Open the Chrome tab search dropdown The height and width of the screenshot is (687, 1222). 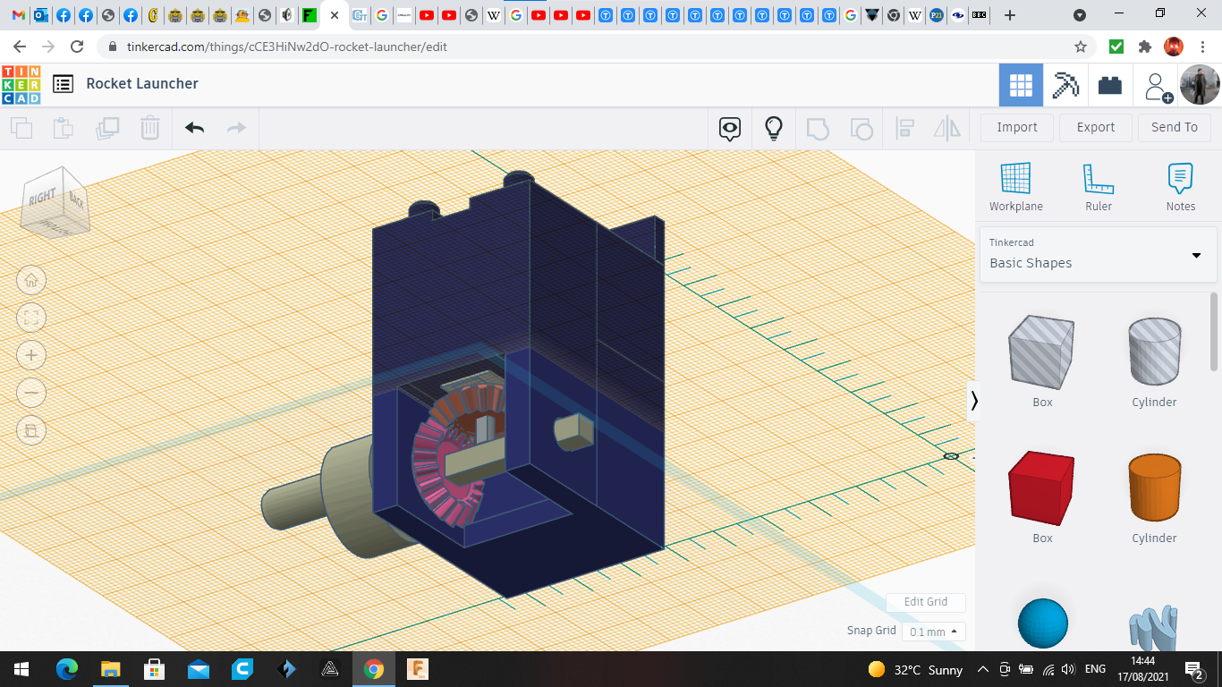(1080, 15)
